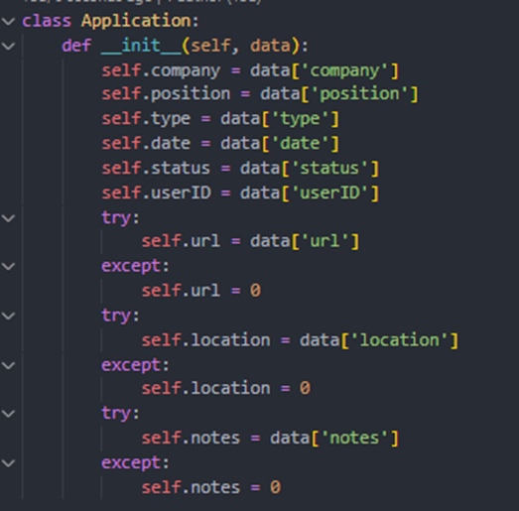Place cursor on the 'notes' string
The width and height of the screenshot is (519, 511).
pos(355,438)
